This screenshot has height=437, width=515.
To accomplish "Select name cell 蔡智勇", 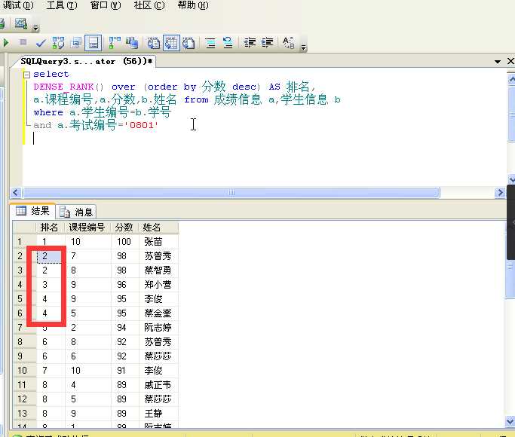I will click(x=158, y=270).
